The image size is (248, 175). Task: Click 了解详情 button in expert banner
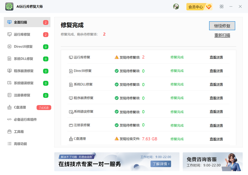point(161,164)
